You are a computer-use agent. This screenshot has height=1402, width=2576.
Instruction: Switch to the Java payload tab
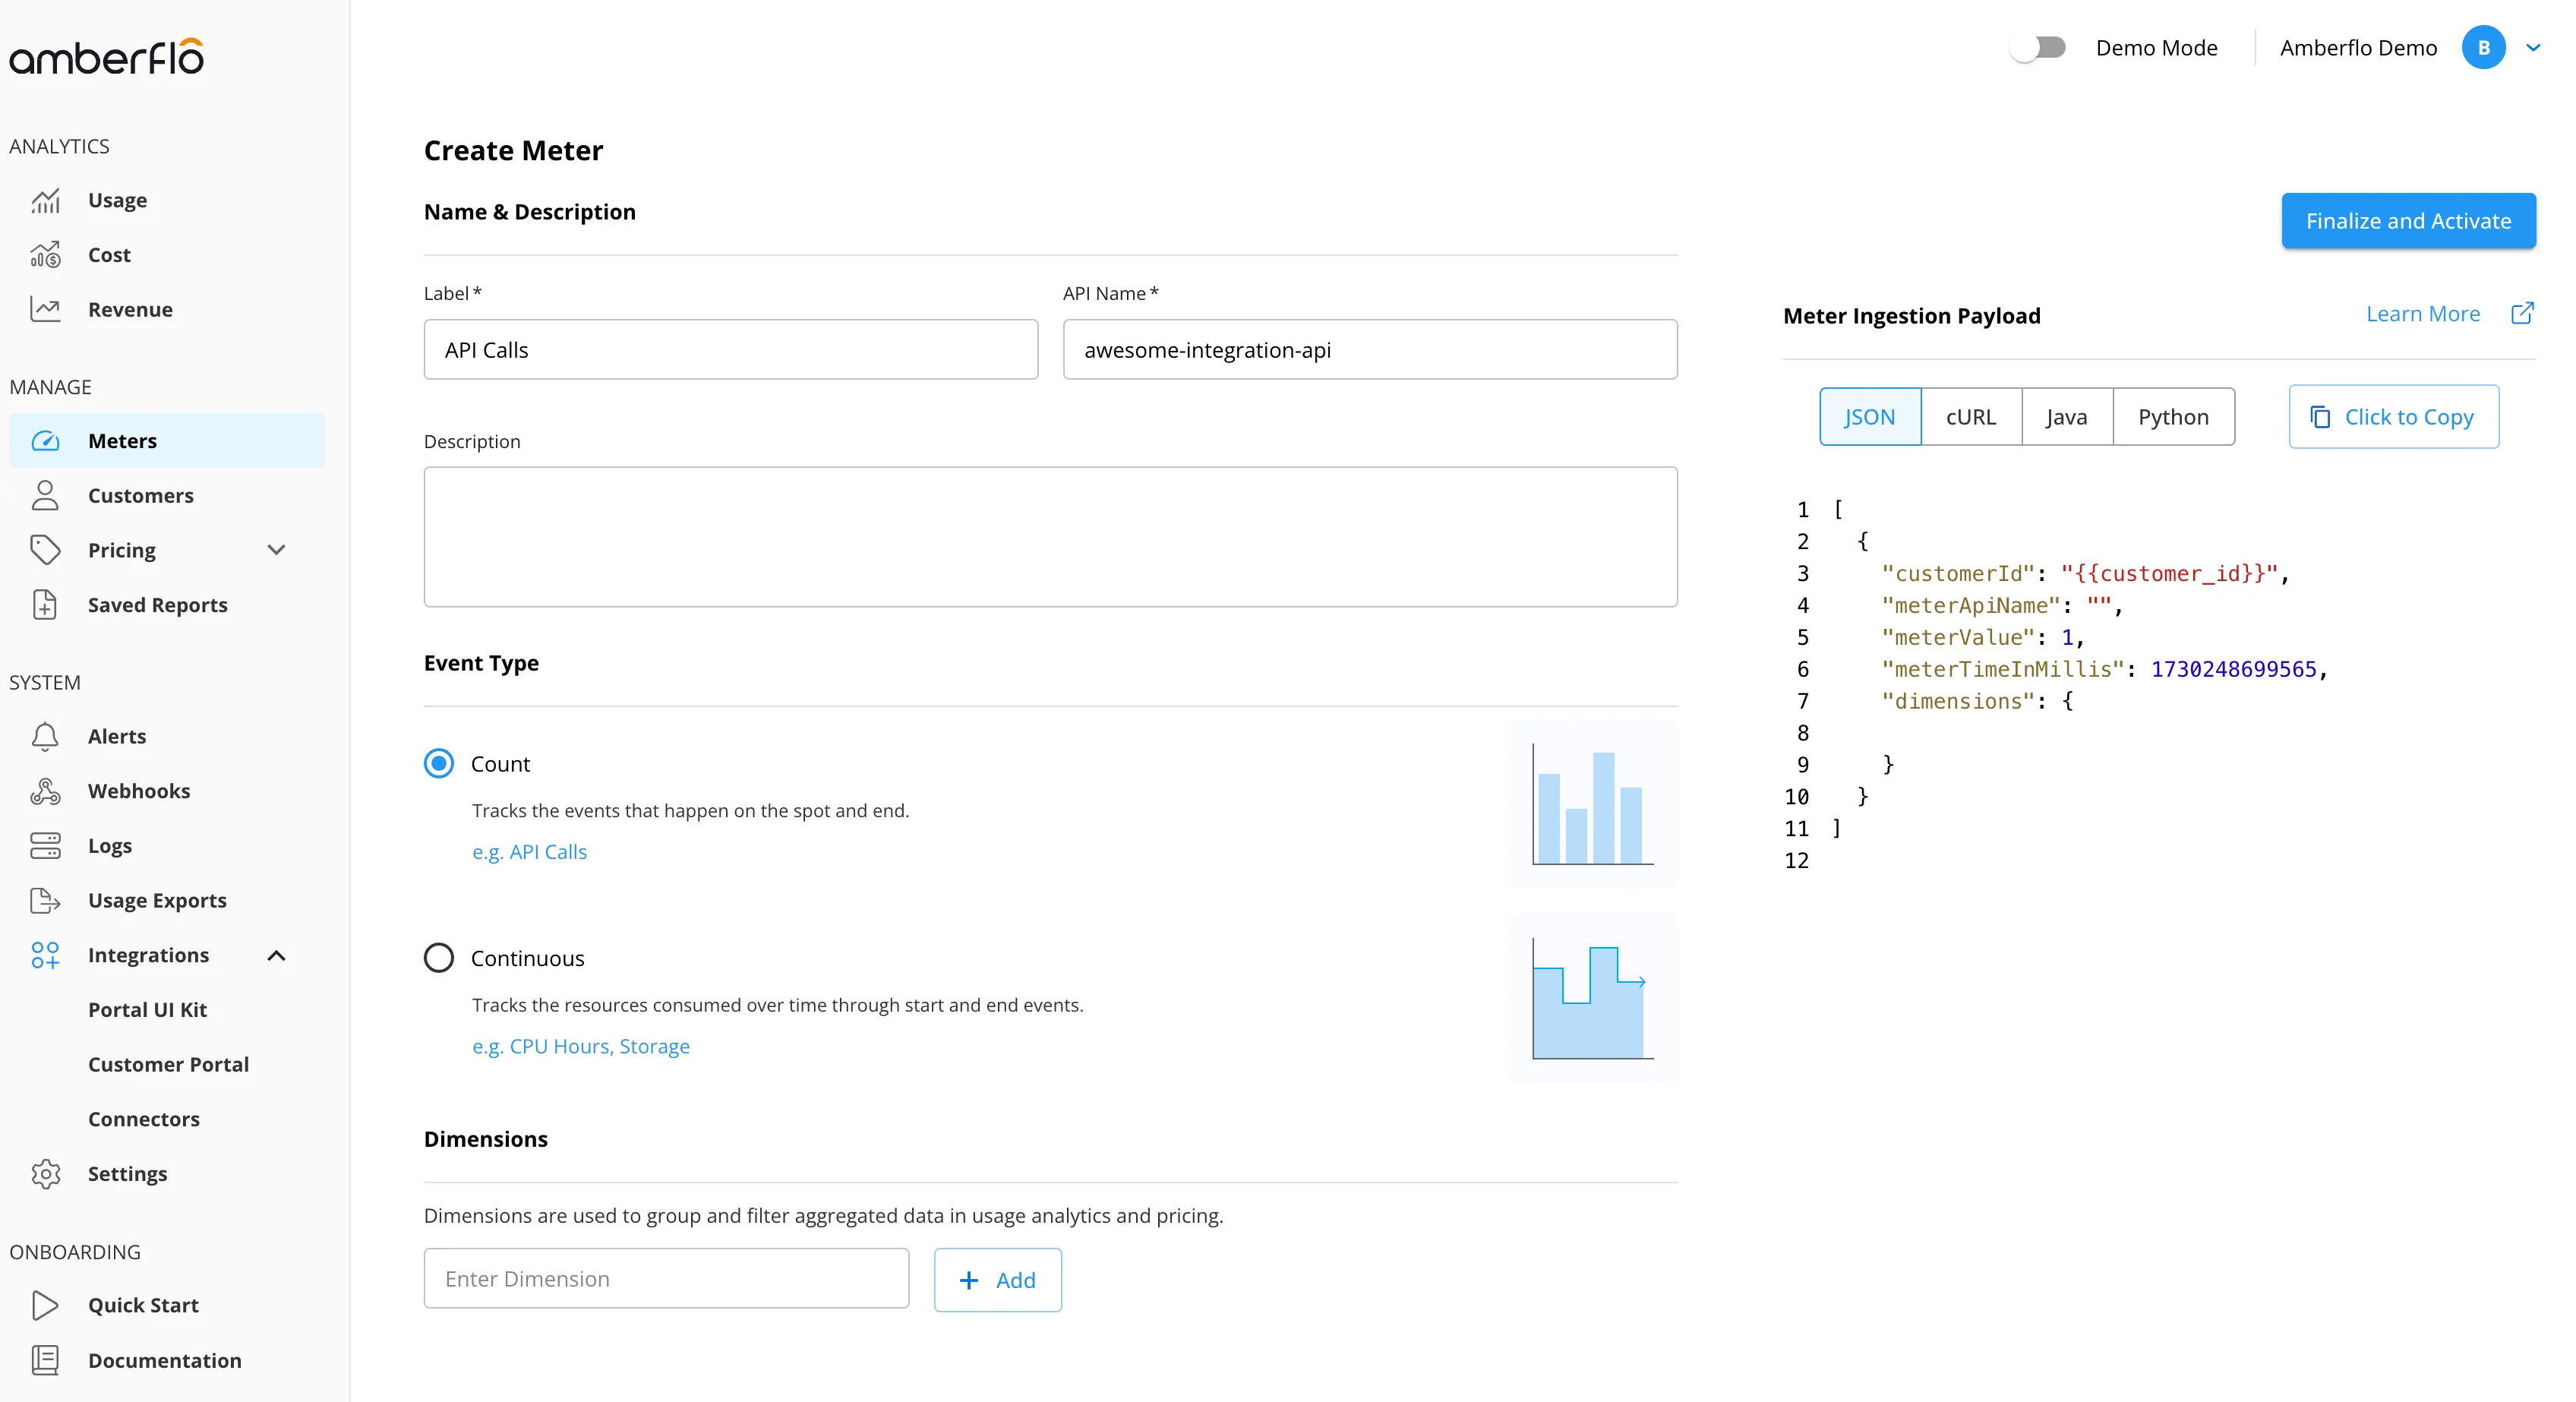point(2067,417)
